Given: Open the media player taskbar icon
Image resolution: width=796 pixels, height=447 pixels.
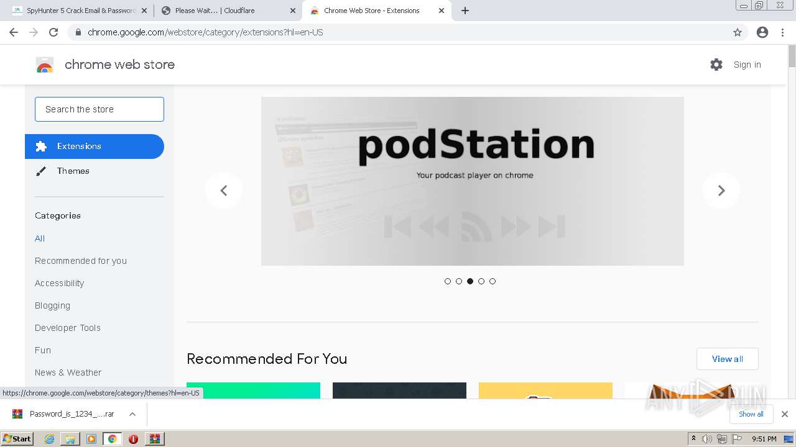Looking at the screenshot, I should [91, 439].
